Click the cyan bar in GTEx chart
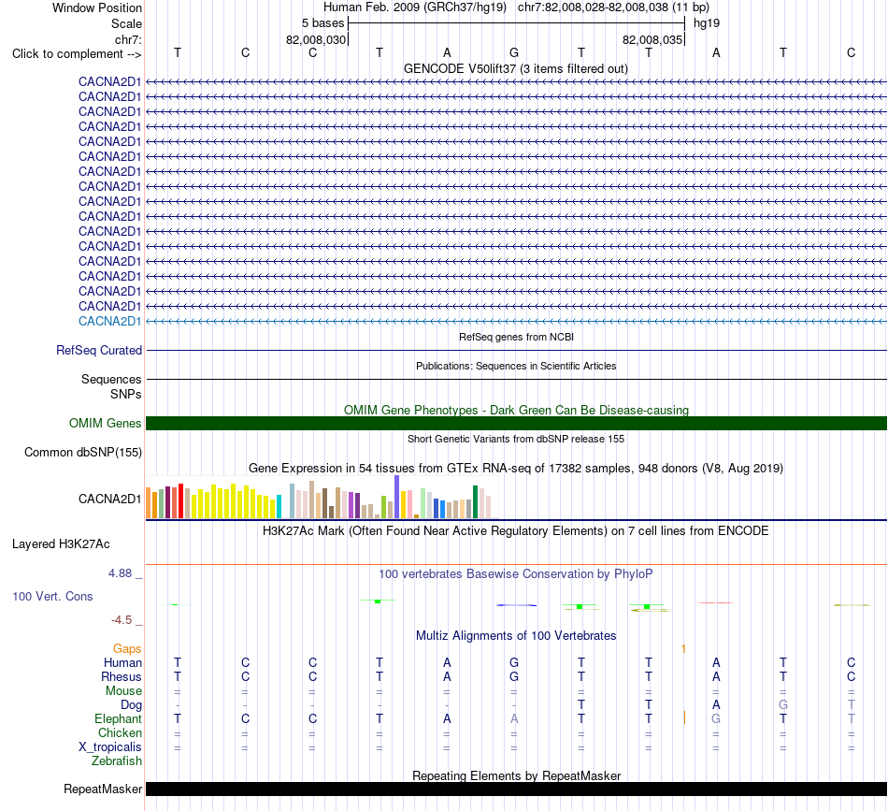 [x=279, y=507]
